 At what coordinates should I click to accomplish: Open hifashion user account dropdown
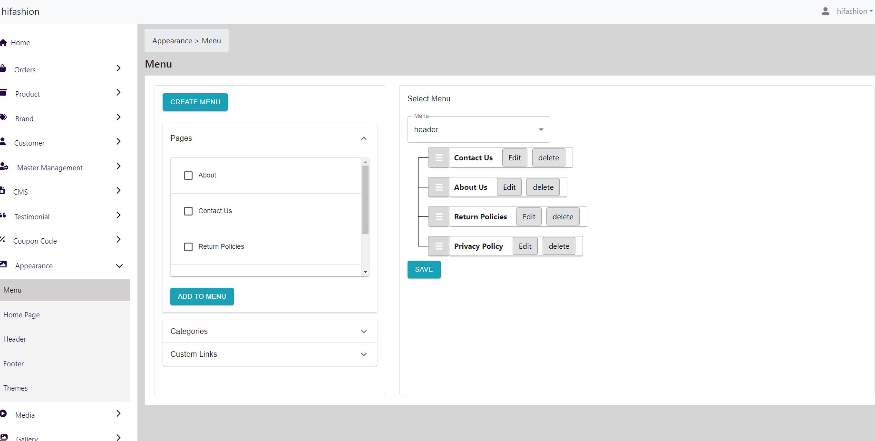[x=855, y=11]
